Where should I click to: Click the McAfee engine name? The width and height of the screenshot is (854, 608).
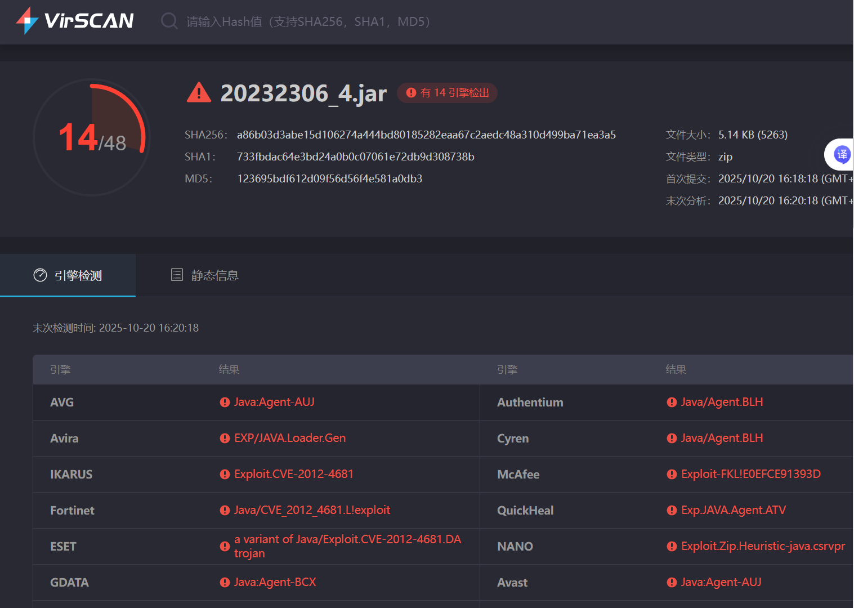tap(518, 475)
